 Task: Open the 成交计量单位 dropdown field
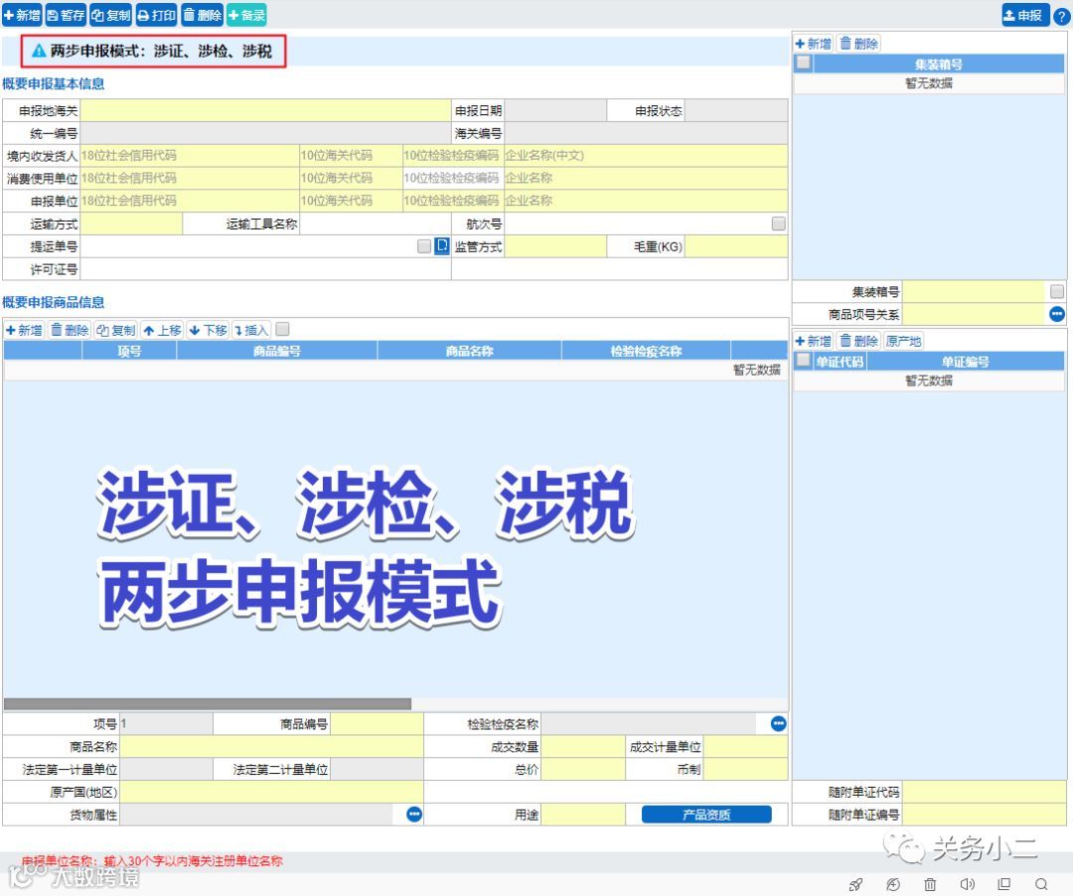tap(745, 747)
